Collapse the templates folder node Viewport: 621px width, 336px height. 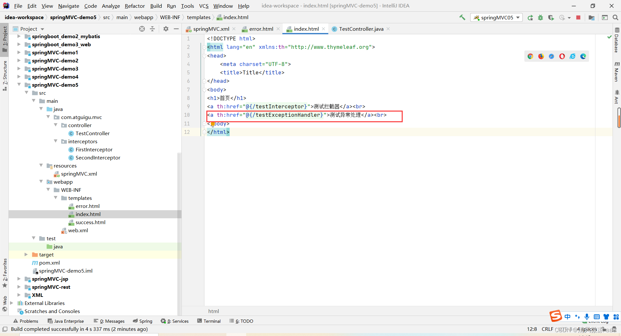(x=56, y=198)
